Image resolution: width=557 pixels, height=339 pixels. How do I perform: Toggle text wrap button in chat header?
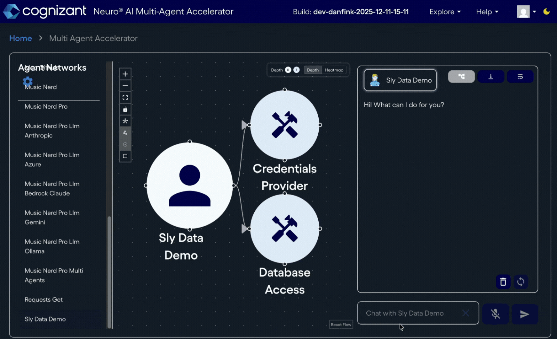520,77
